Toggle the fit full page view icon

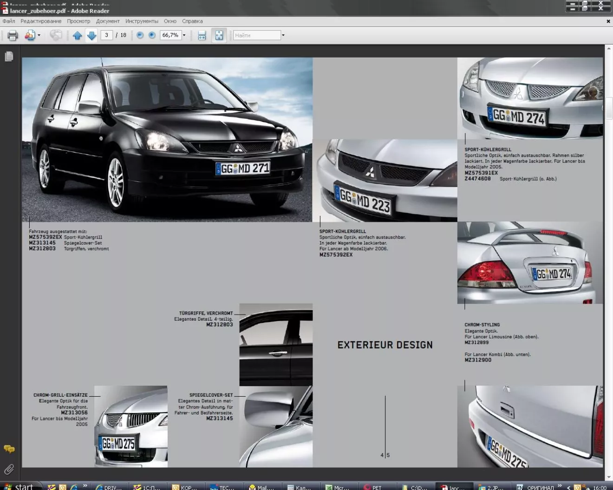(219, 35)
